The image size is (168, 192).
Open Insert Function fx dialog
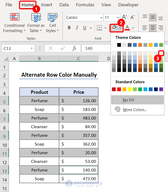click(74, 48)
